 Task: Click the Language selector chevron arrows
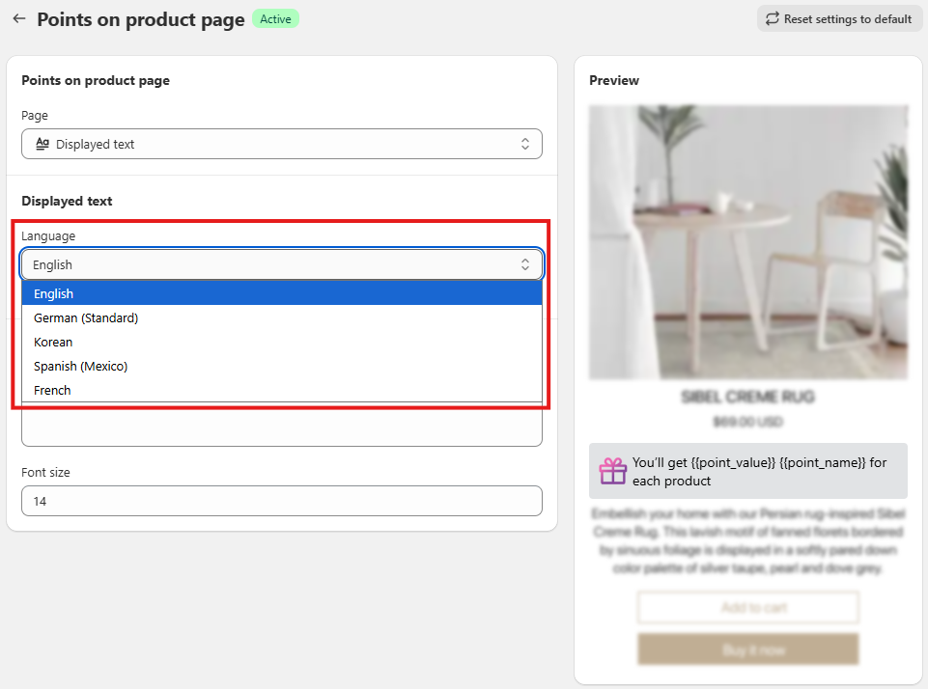coord(525,264)
